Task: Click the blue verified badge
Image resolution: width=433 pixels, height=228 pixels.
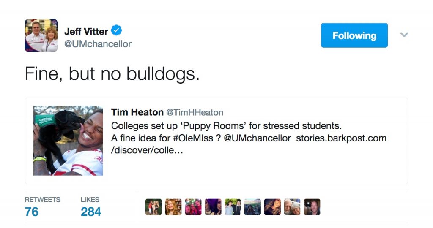Action: (x=116, y=30)
